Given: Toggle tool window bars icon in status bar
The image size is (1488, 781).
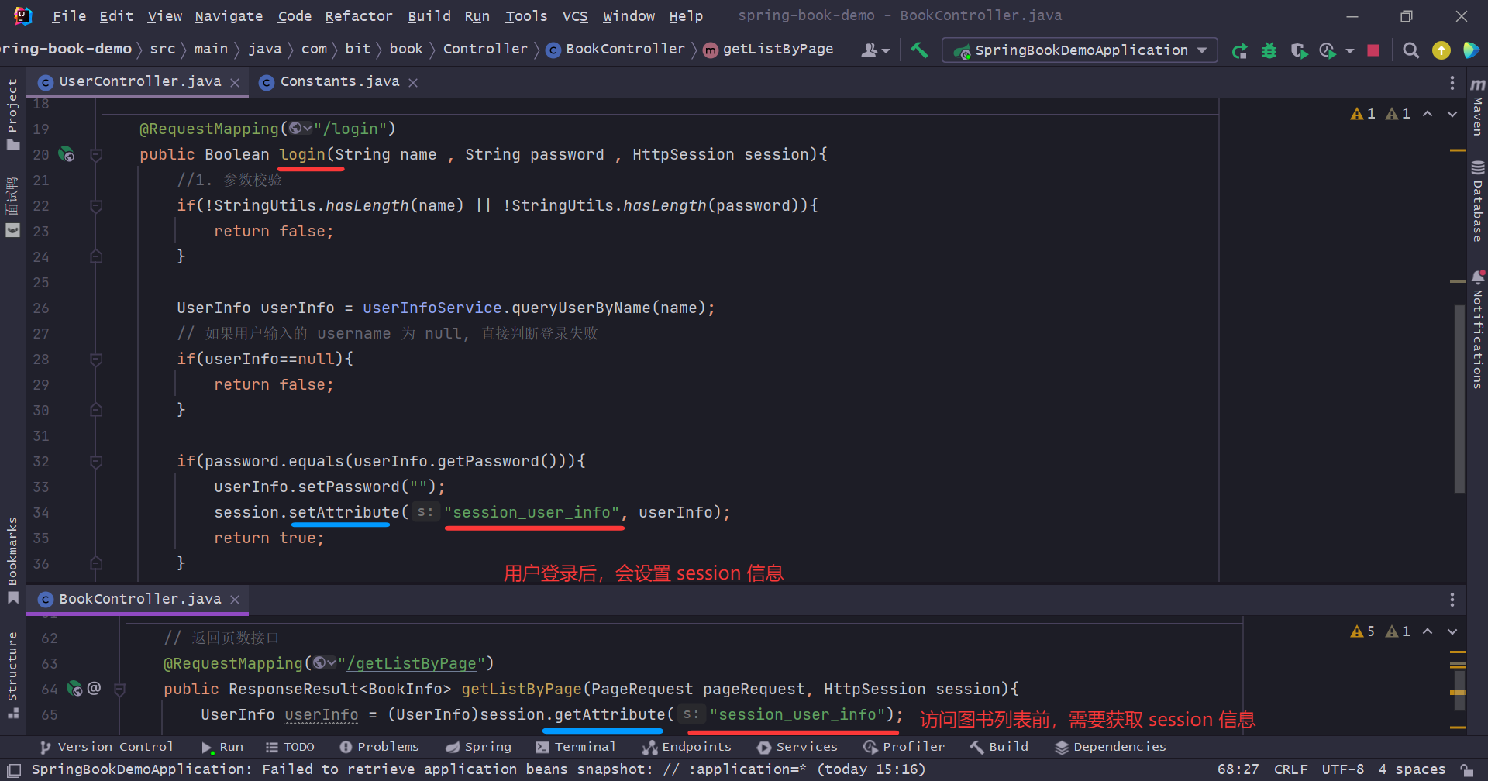Looking at the screenshot, I should (x=14, y=770).
